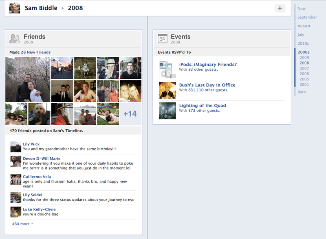Open the street sunset photo thumbnail
This screenshot has height=239, width=326.
pos(62,68)
